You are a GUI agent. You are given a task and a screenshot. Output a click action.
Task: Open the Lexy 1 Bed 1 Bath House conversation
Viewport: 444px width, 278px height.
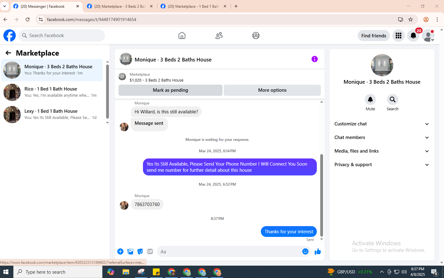point(52,115)
